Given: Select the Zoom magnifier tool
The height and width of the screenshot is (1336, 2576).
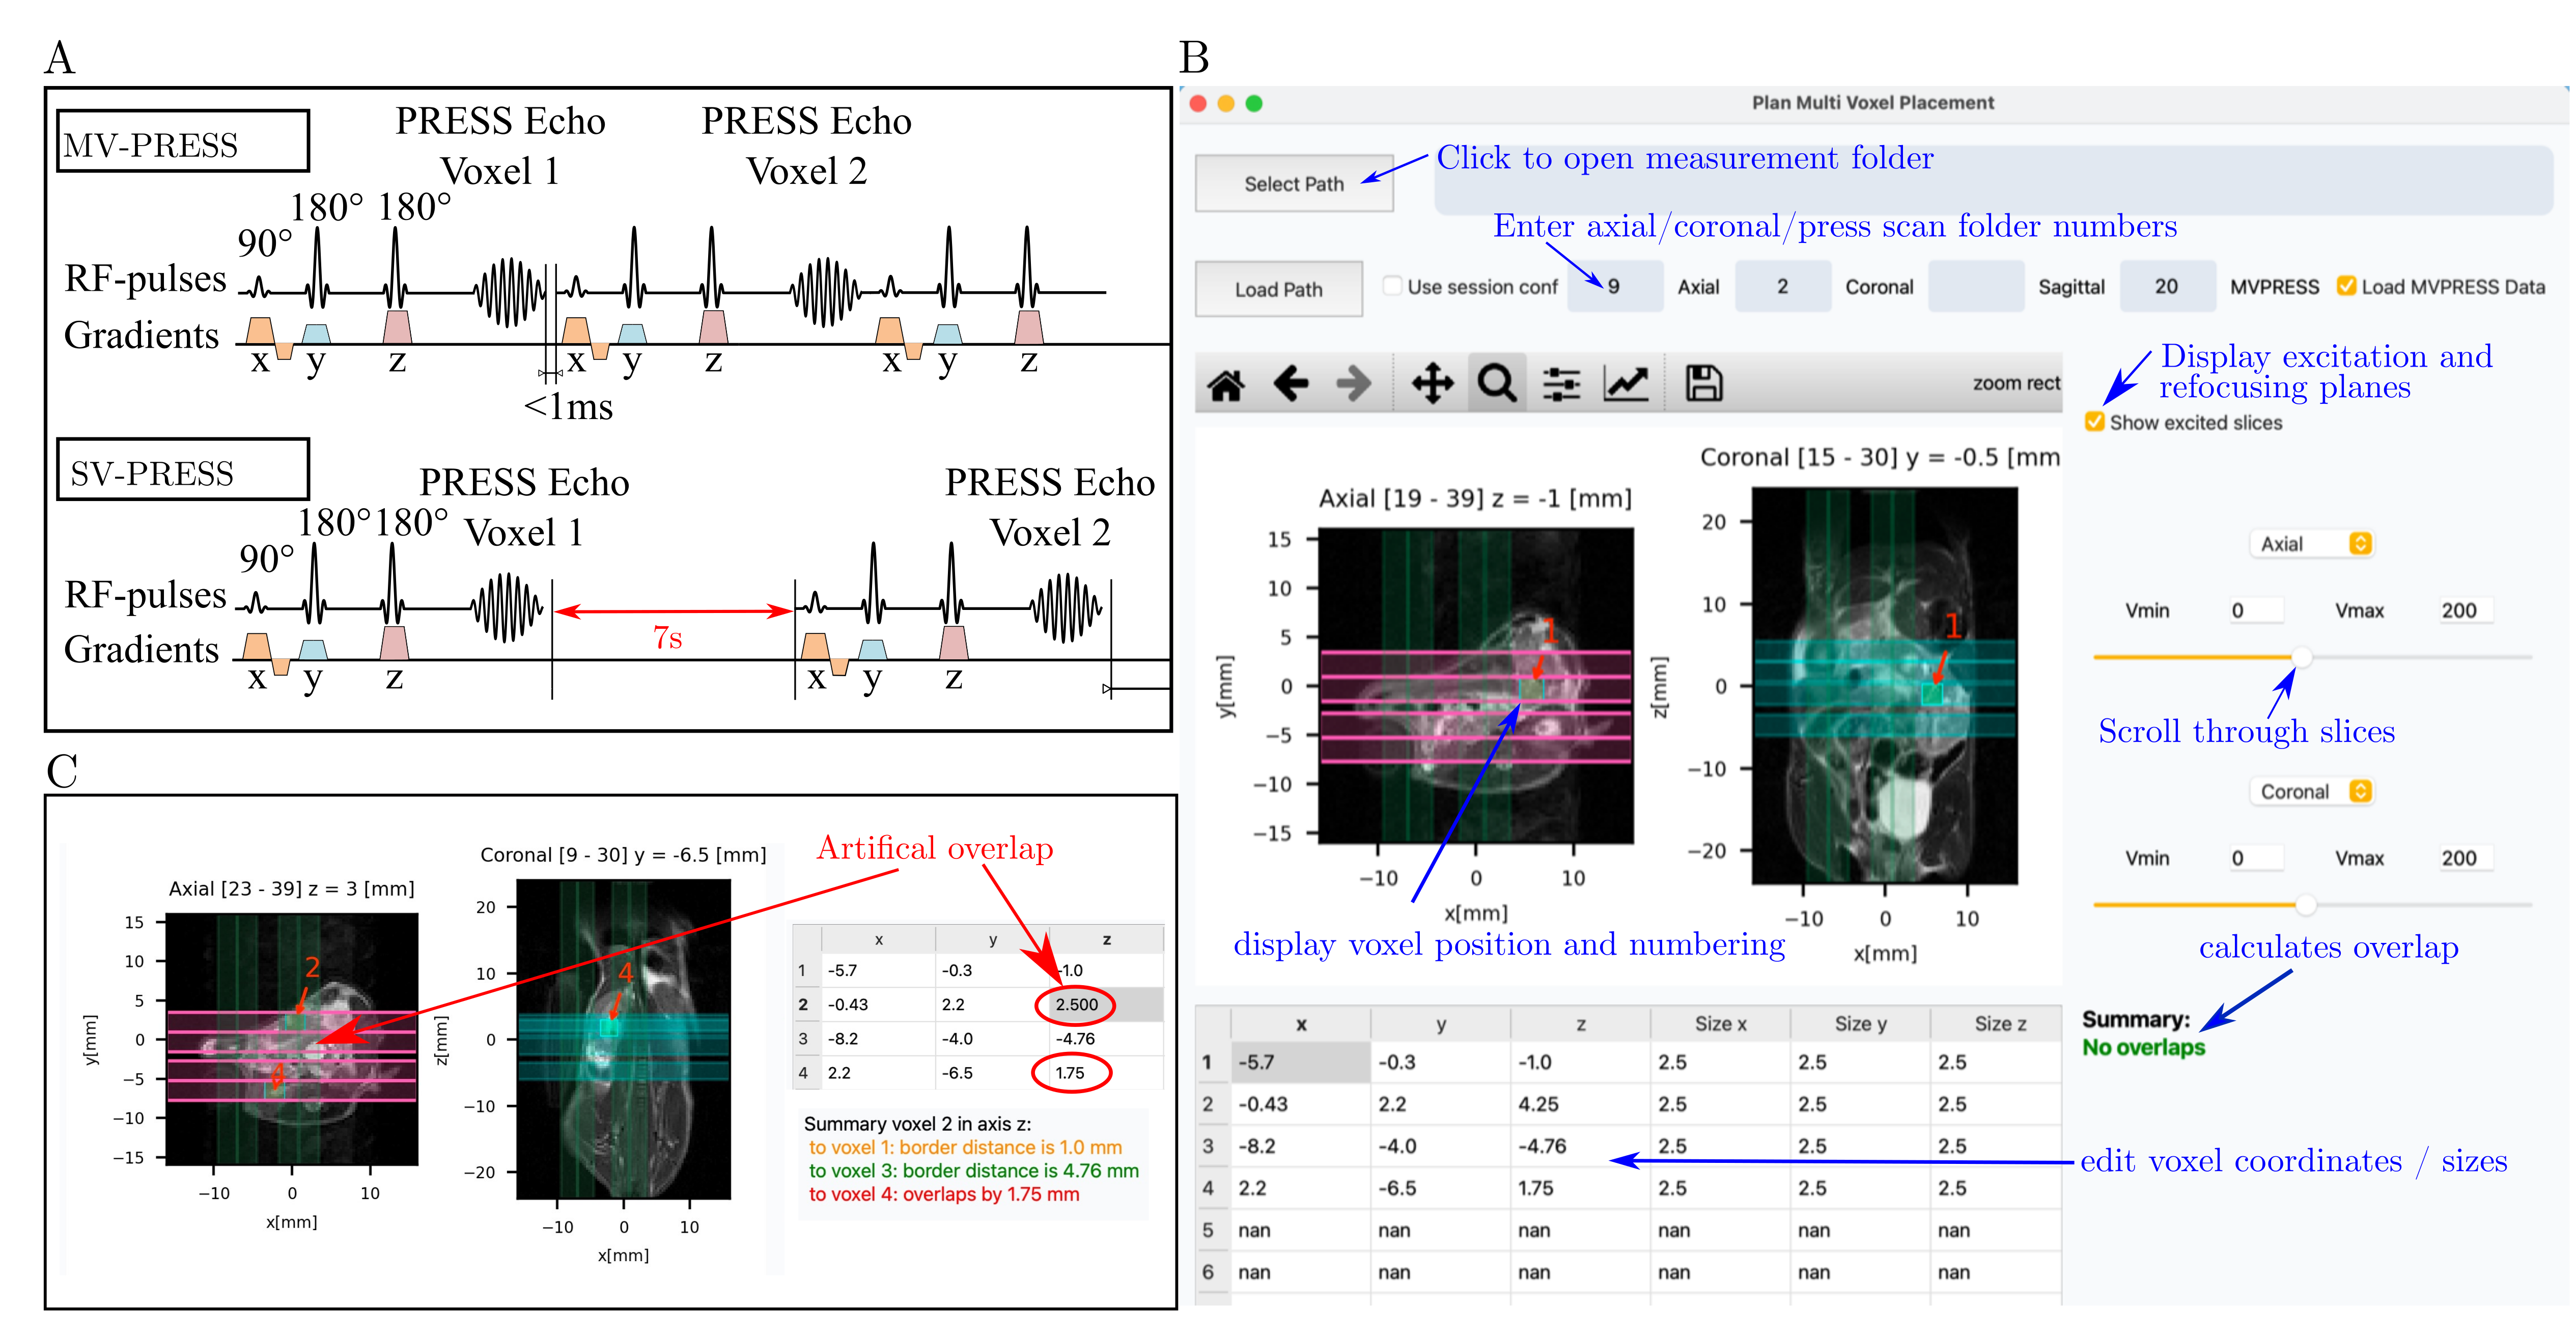Looking at the screenshot, I should [1496, 383].
